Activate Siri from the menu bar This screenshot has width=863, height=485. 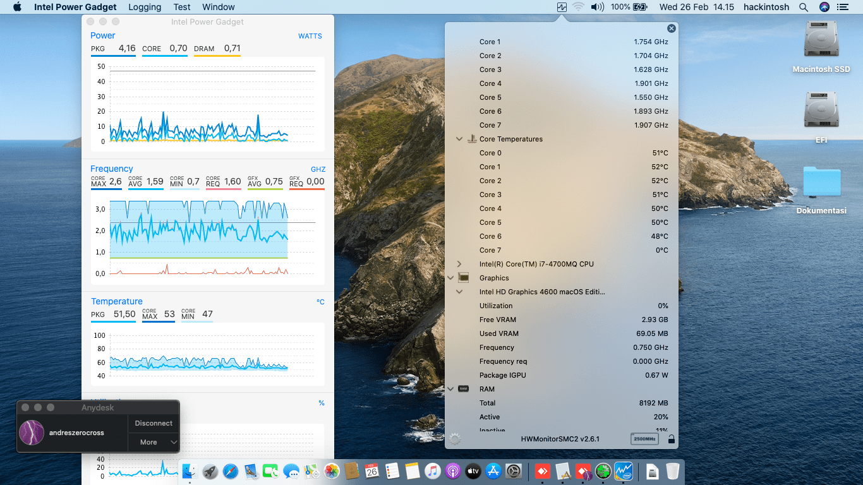tap(824, 7)
